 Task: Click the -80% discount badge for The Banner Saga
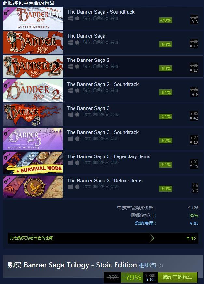pyautogui.click(x=166, y=44)
